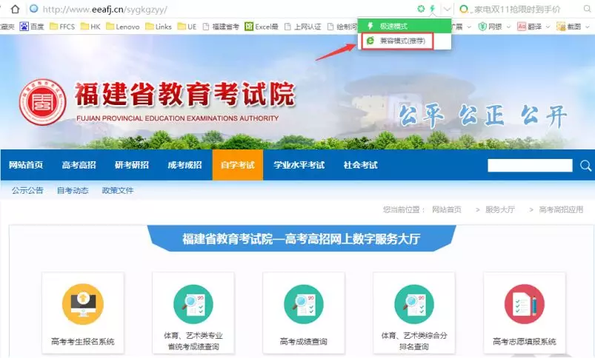The image size is (595, 358).
Task: Click the browser search magnifier icon
Action: (x=587, y=9)
